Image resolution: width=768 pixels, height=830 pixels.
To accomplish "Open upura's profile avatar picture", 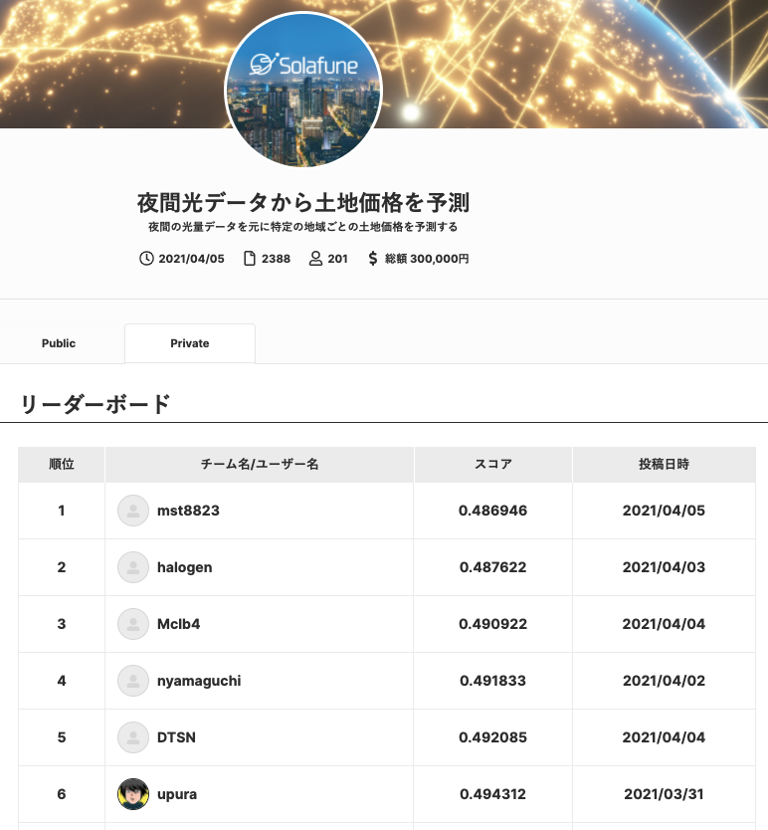I will click(133, 793).
